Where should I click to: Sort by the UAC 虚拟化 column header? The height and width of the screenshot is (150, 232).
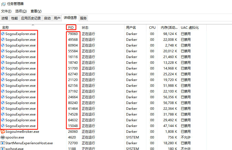(193, 28)
